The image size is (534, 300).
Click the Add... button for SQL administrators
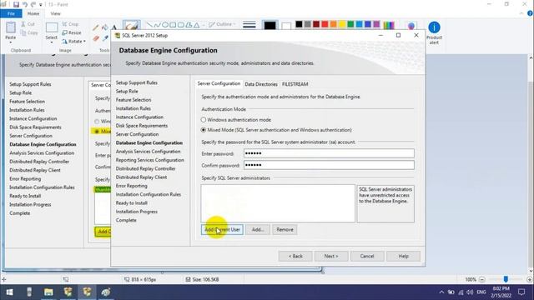(258, 230)
